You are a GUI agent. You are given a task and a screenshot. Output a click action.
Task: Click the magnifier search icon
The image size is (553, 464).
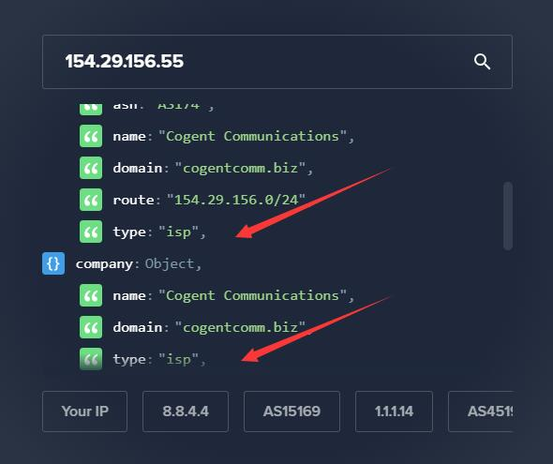(x=482, y=62)
